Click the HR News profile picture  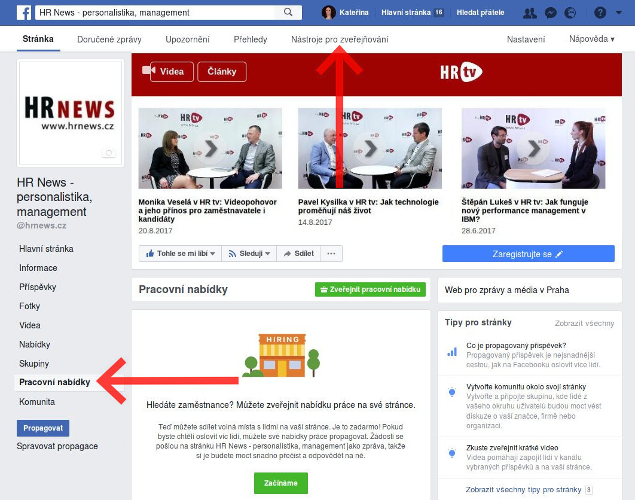coord(71,113)
